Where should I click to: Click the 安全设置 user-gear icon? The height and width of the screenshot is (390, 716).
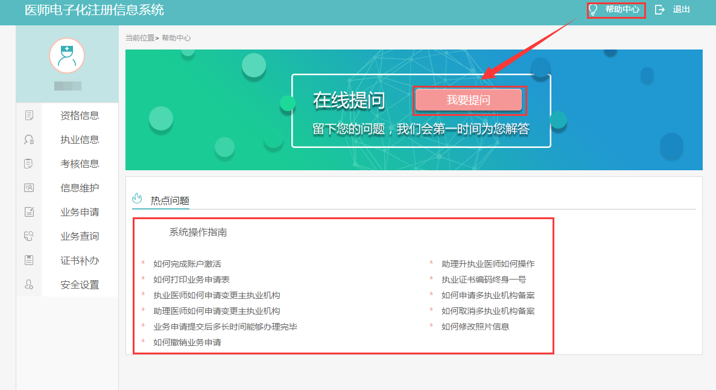(28, 284)
